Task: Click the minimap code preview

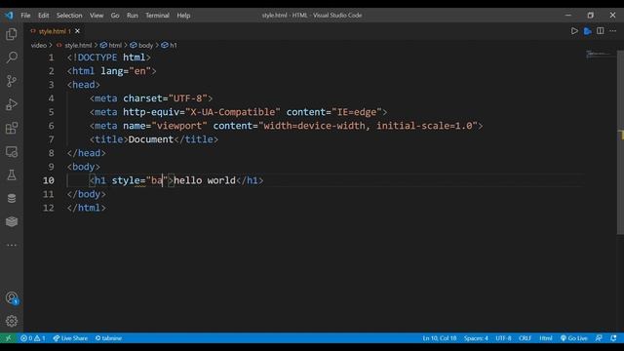Action: point(600,54)
